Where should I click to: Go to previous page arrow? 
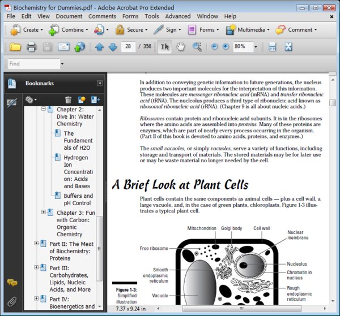pyautogui.click(x=99, y=47)
